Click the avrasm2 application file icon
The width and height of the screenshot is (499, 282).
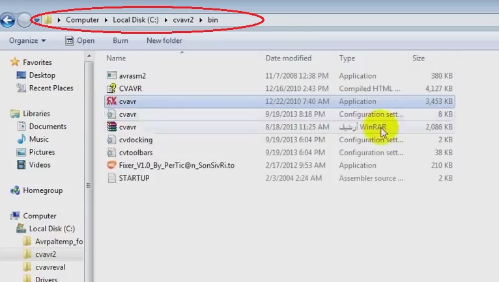click(x=111, y=76)
